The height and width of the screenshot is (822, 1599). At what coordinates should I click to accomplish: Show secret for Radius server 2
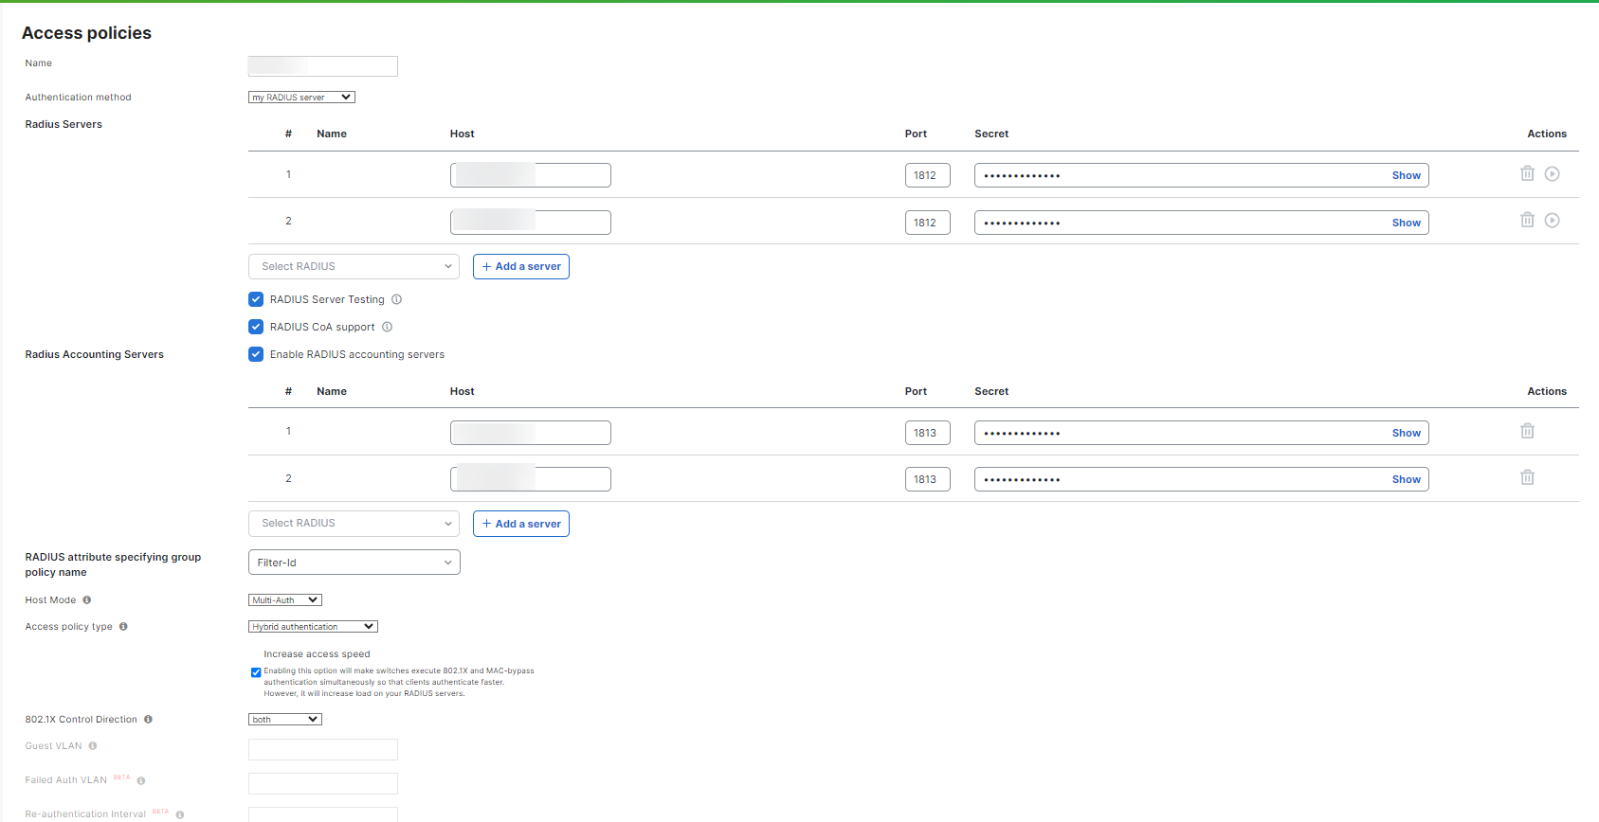1406,223
